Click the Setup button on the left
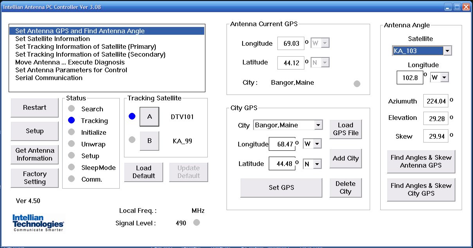This screenshot has height=248, width=473. [x=34, y=131]
